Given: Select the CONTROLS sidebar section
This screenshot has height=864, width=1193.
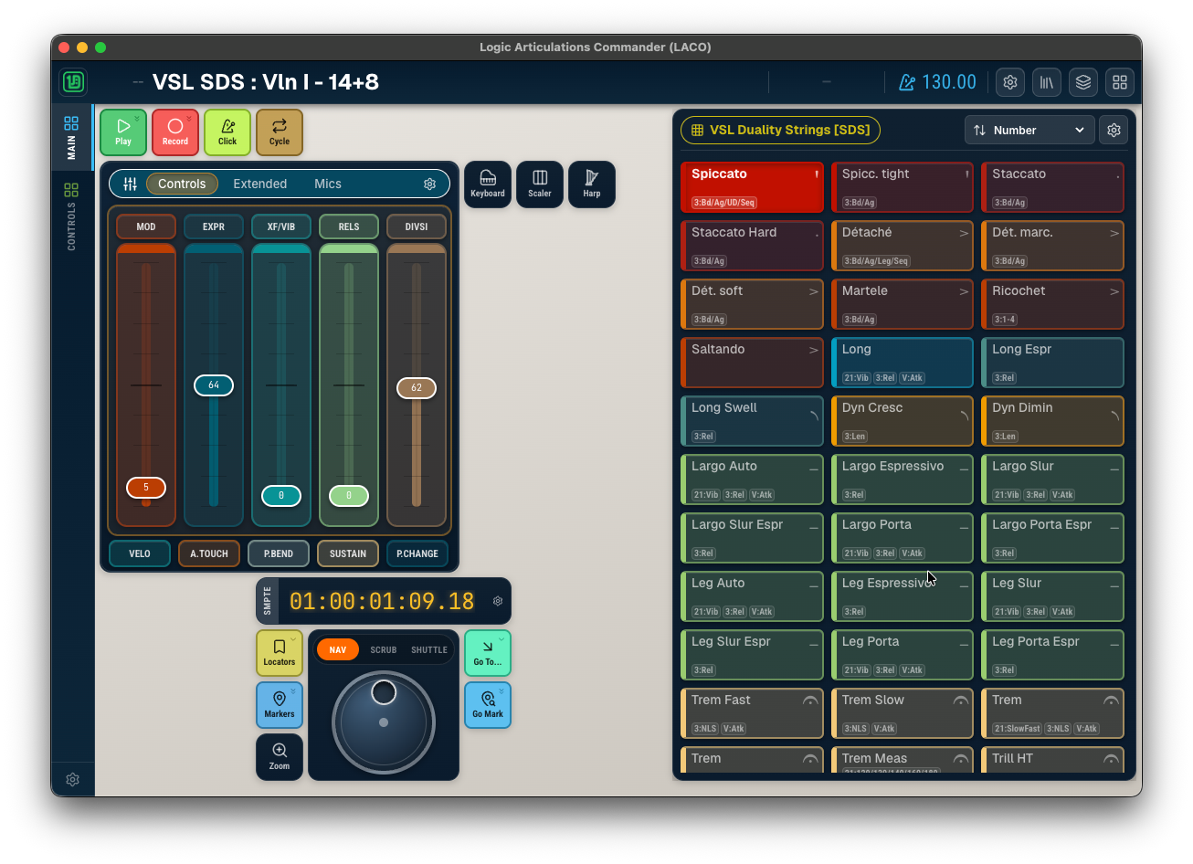Looking at the screenshot, I should point(71,216).
